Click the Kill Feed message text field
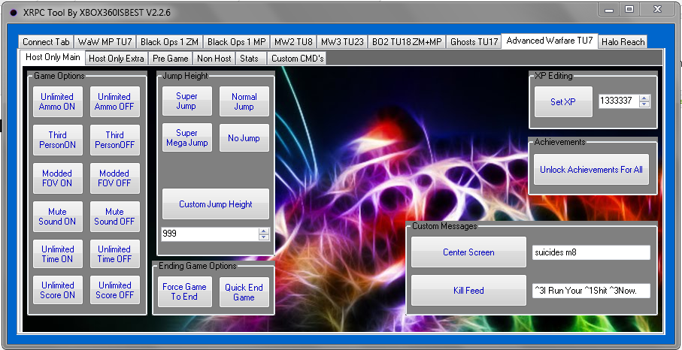 point(590,290)
